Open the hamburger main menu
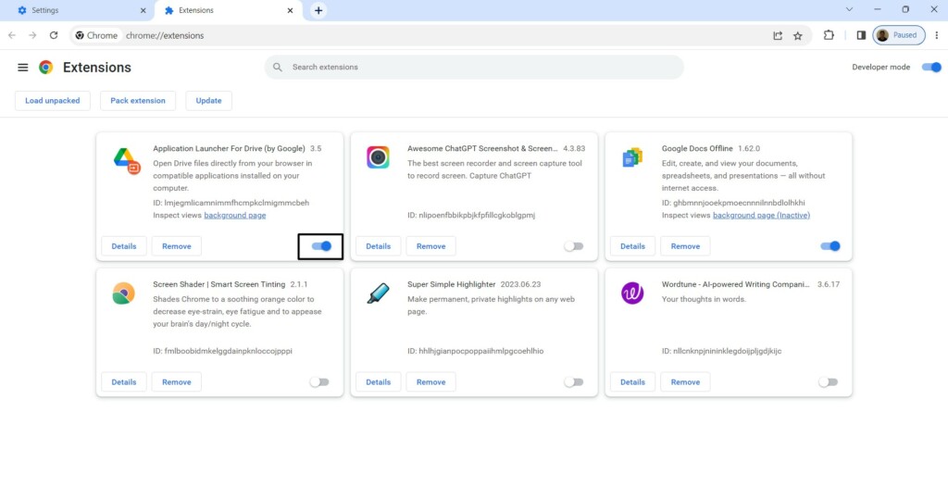The width and height of the screenshot is (948, 486). point(23,68)
